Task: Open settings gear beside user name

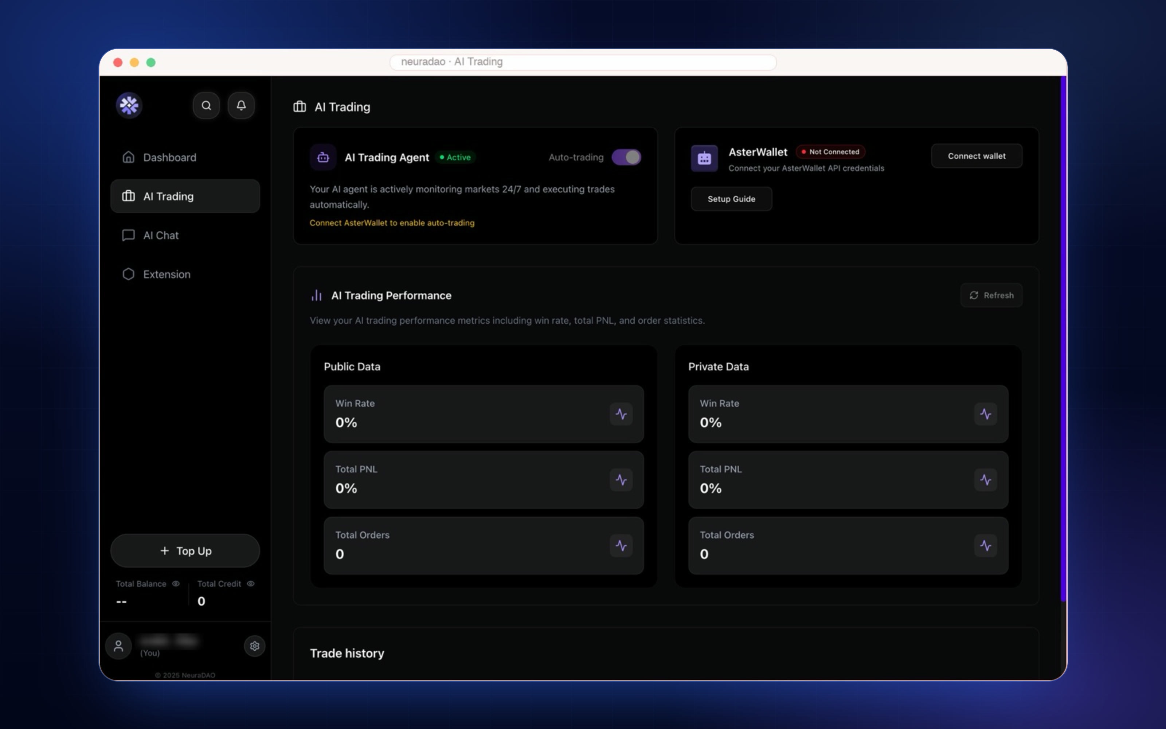Action: tap(254, 646)
